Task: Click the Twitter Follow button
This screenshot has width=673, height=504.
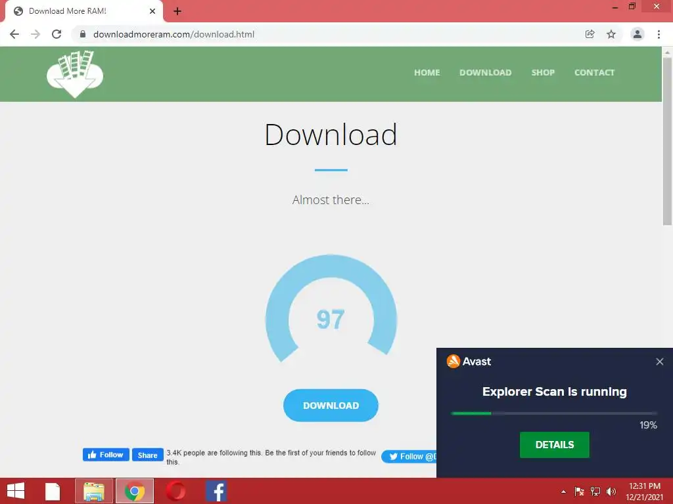Action: pyautogui.click(x=409, y=457)
